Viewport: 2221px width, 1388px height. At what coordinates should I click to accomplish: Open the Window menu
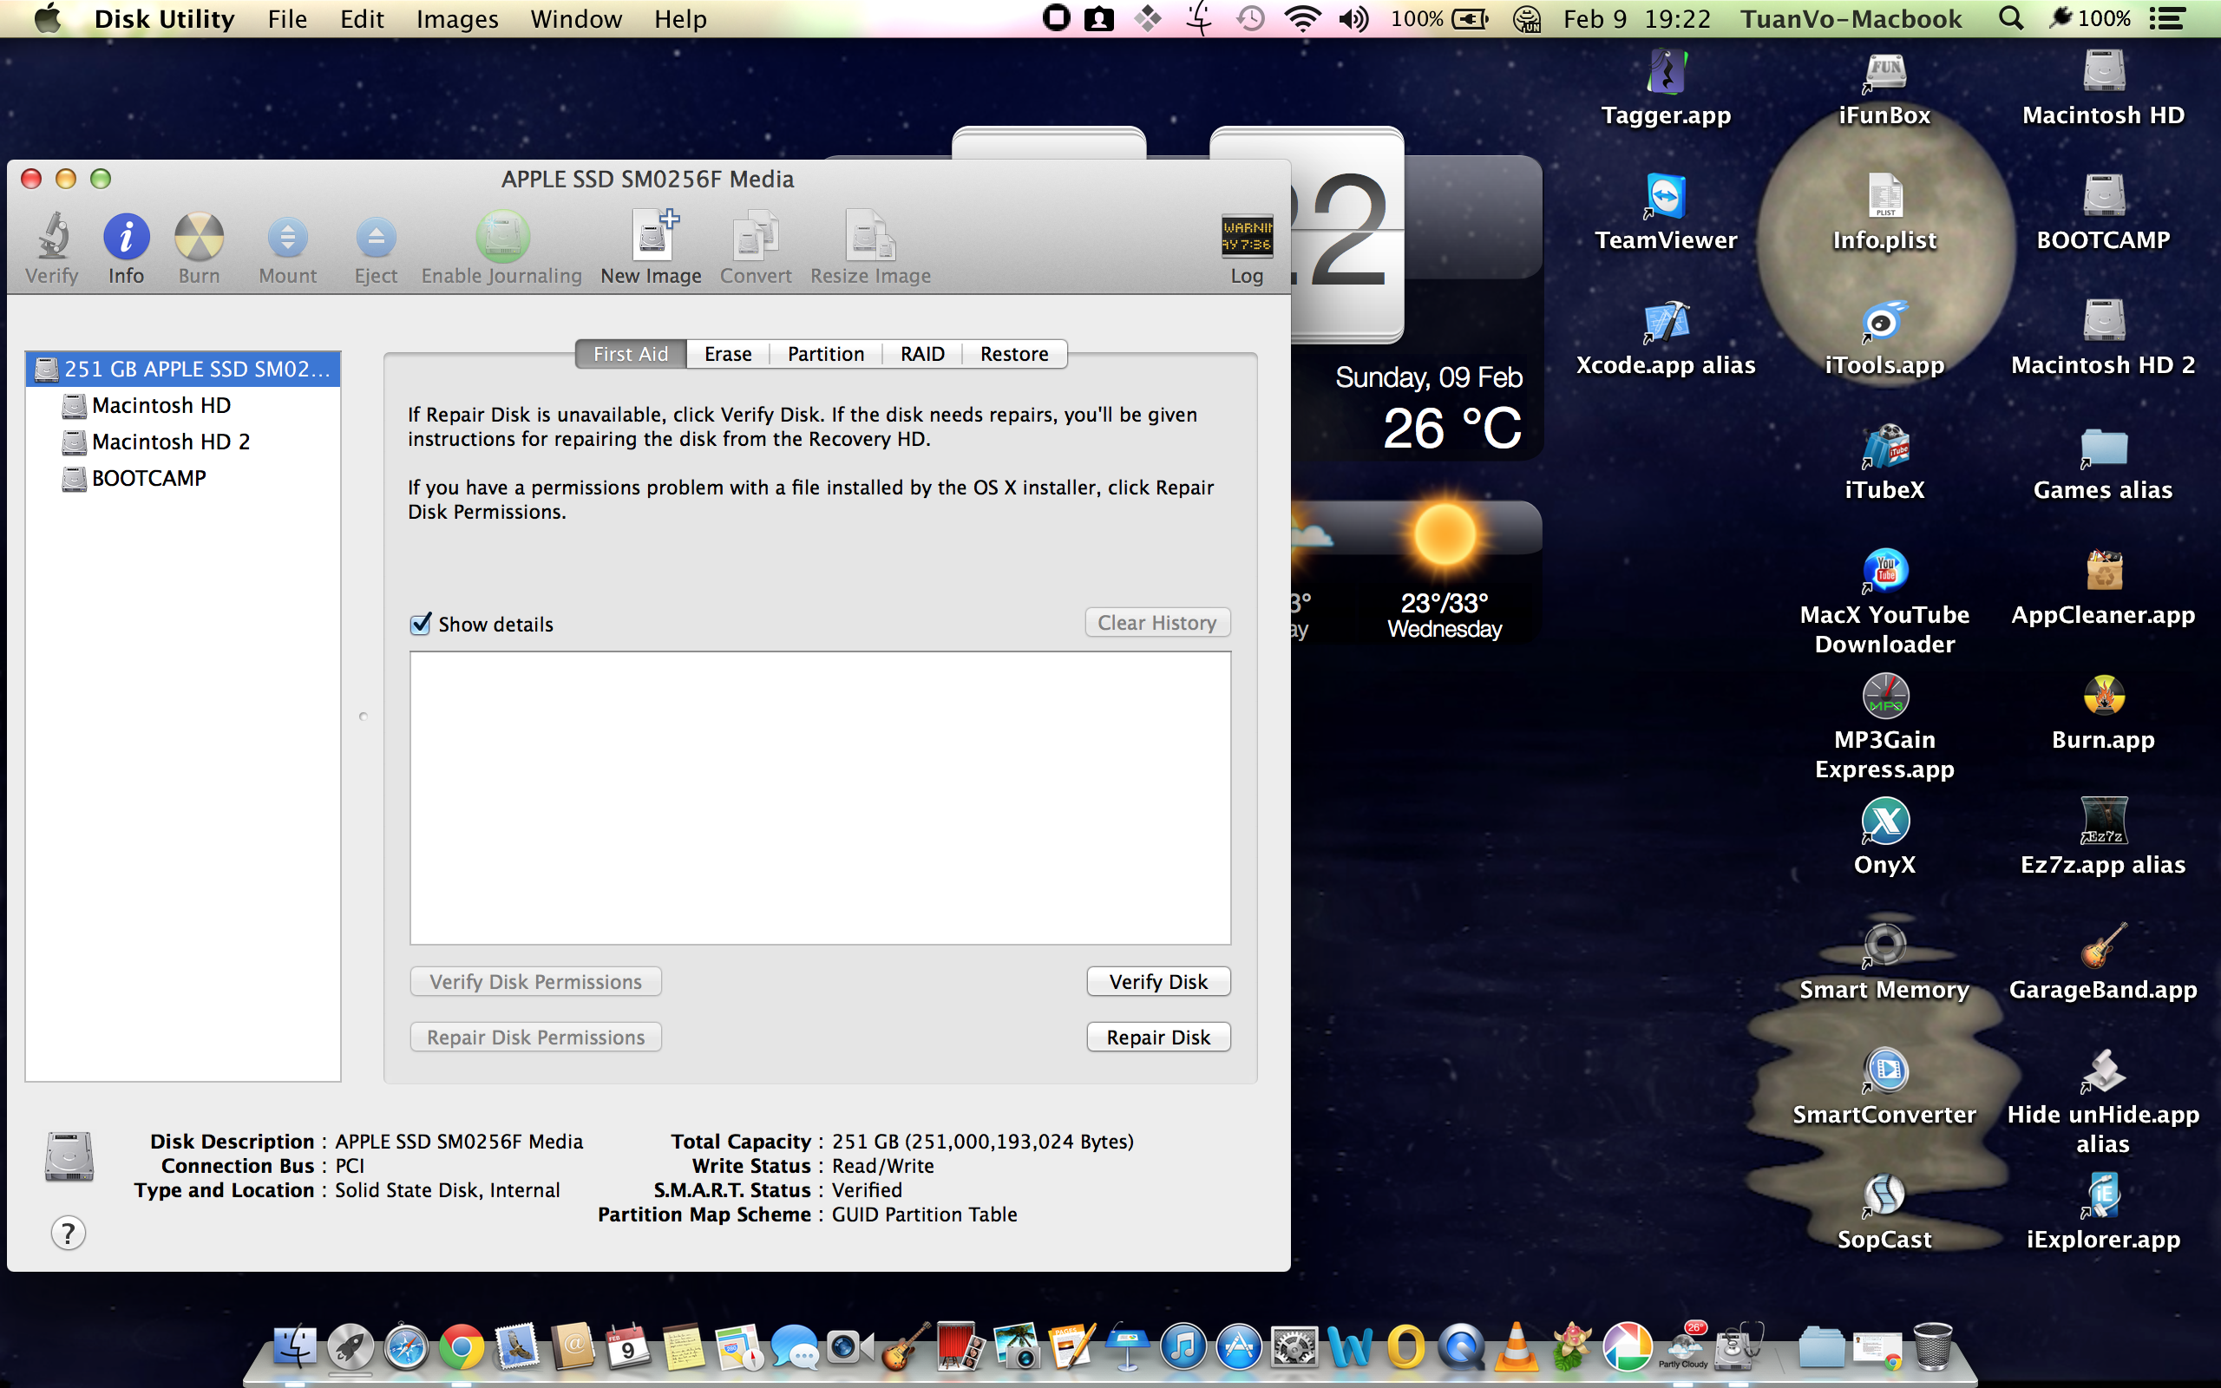pos(576,18)
